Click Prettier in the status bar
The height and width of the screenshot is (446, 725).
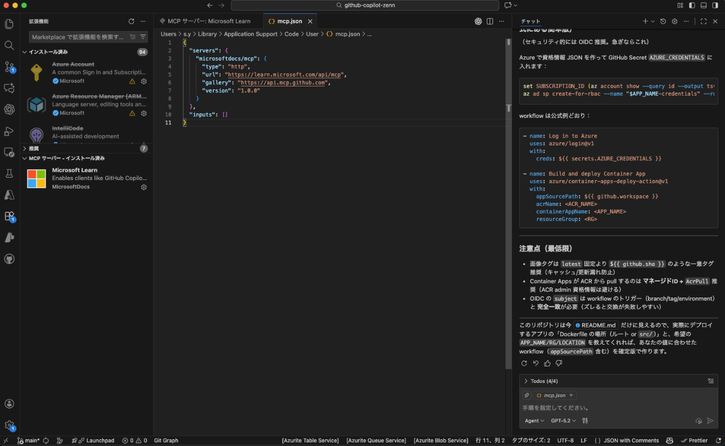(x=694, y=441)
